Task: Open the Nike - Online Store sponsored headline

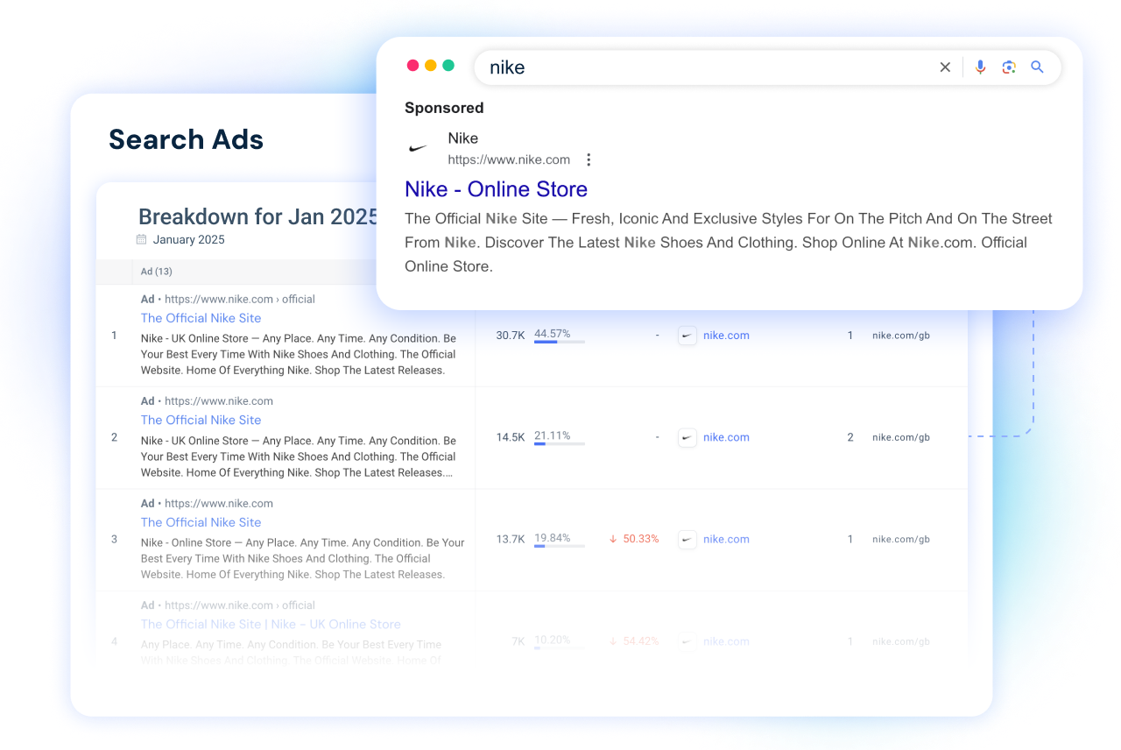Action: (x=496, y=189)
